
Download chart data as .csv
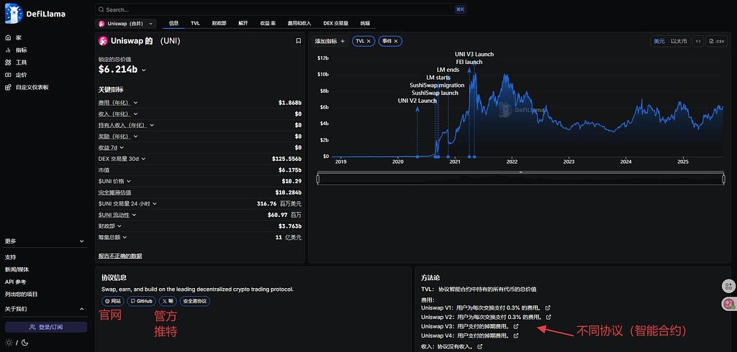(715, 42)
